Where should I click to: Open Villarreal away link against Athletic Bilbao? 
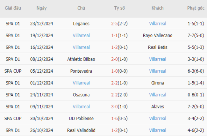click(x=158, y=59)
